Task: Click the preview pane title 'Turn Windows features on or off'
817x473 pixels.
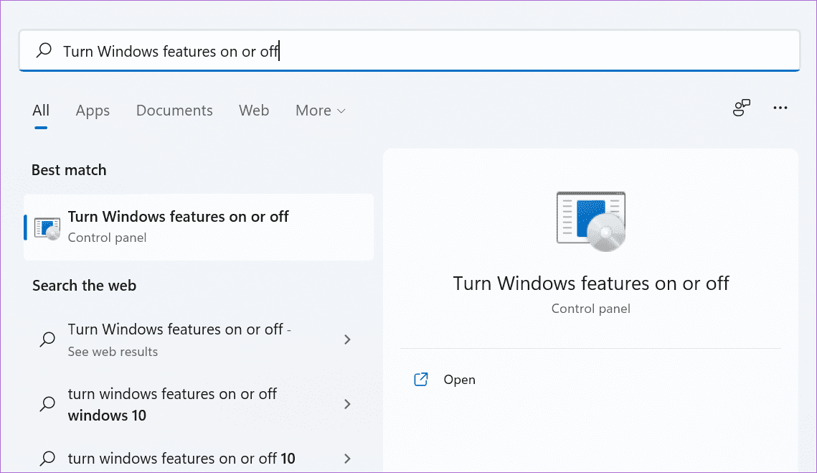Action: click(591, 284)
